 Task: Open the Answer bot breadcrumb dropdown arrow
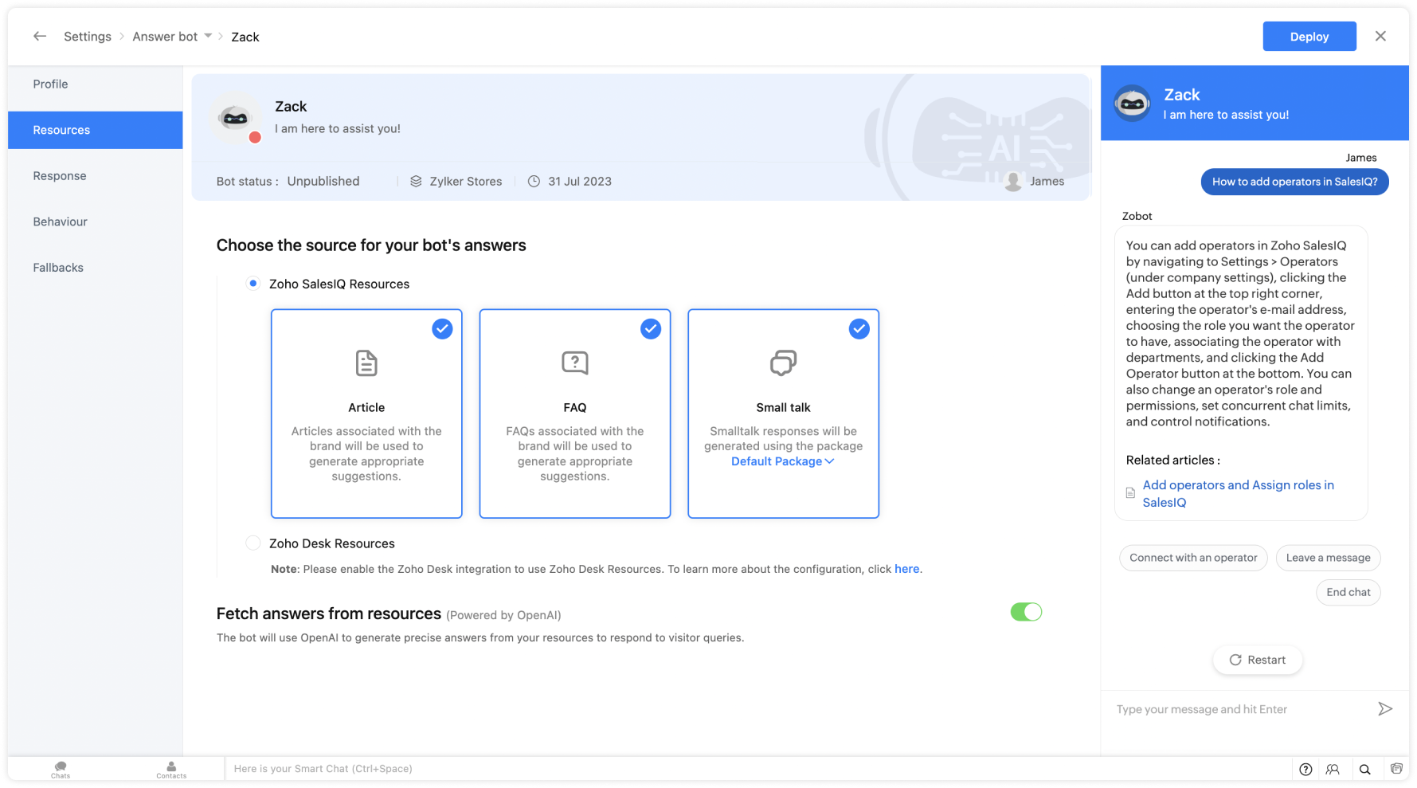pos(208,36)
